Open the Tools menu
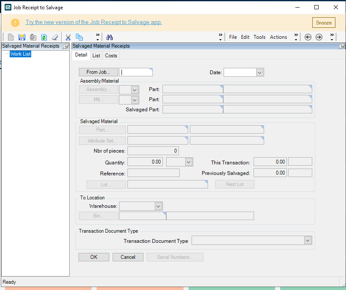The height and width of the screenshot is (290, 346). point(259,37)
